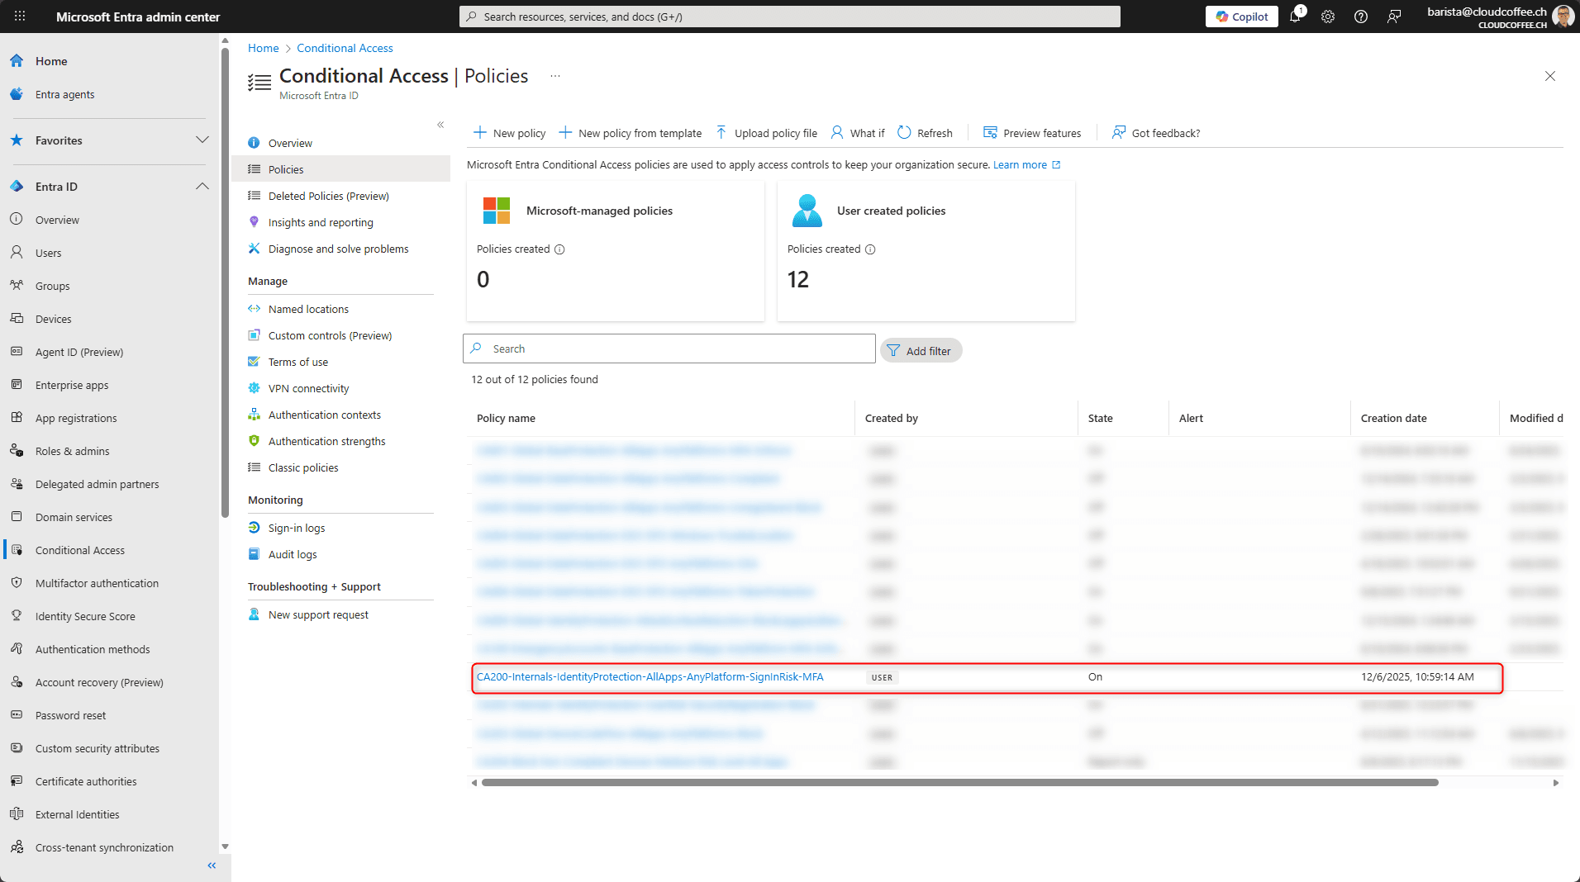1580x882 pixels.
Task: Click the policy Search input field
Action: pos(669,349)
